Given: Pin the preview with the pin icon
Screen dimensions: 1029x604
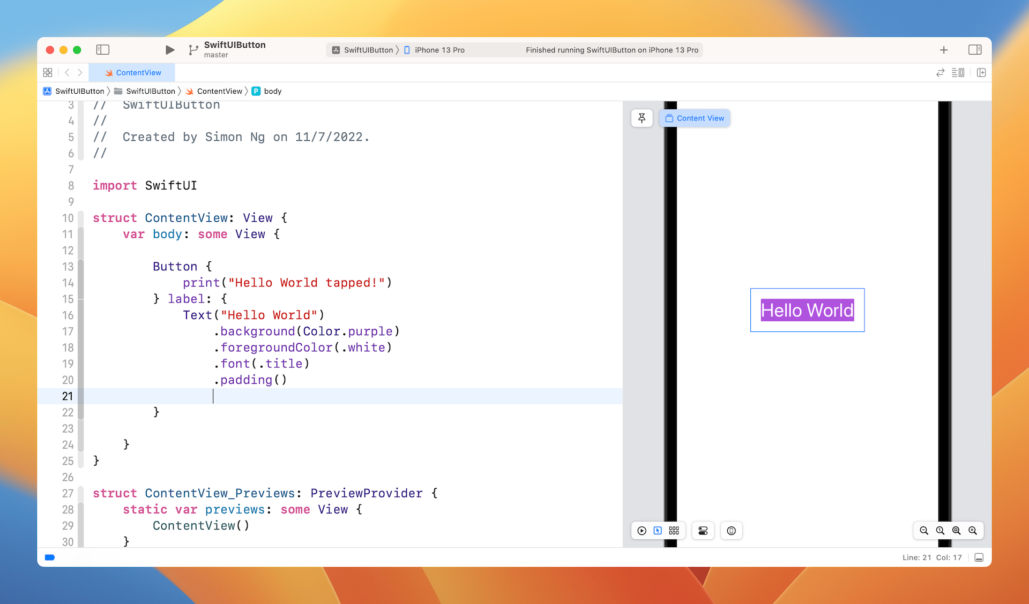Looking at the screenshot, I should coord(642,118).
